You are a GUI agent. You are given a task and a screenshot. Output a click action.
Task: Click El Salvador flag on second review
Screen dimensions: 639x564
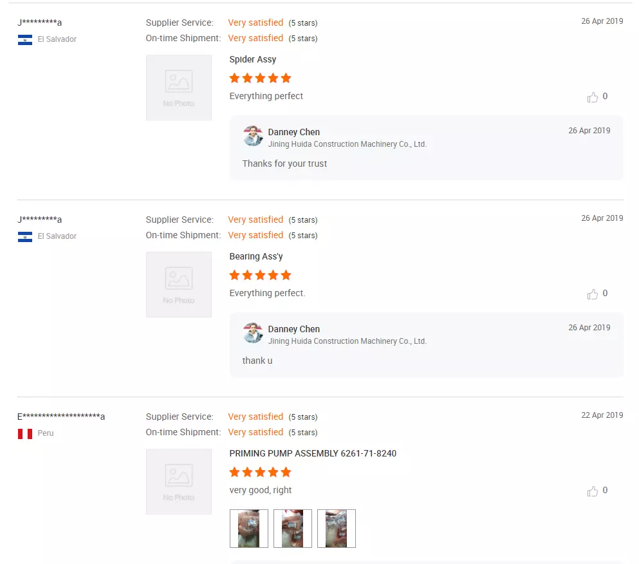tap(25, 236)
